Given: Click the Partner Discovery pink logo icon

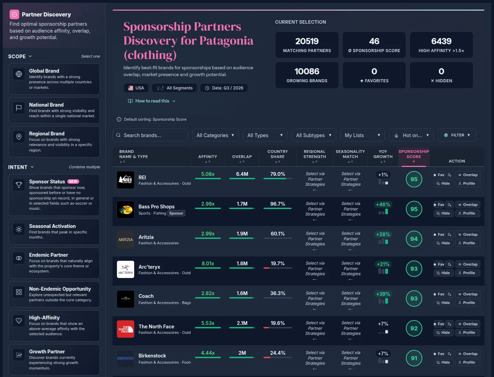Looking at the screenshot, I should point(14,14).
